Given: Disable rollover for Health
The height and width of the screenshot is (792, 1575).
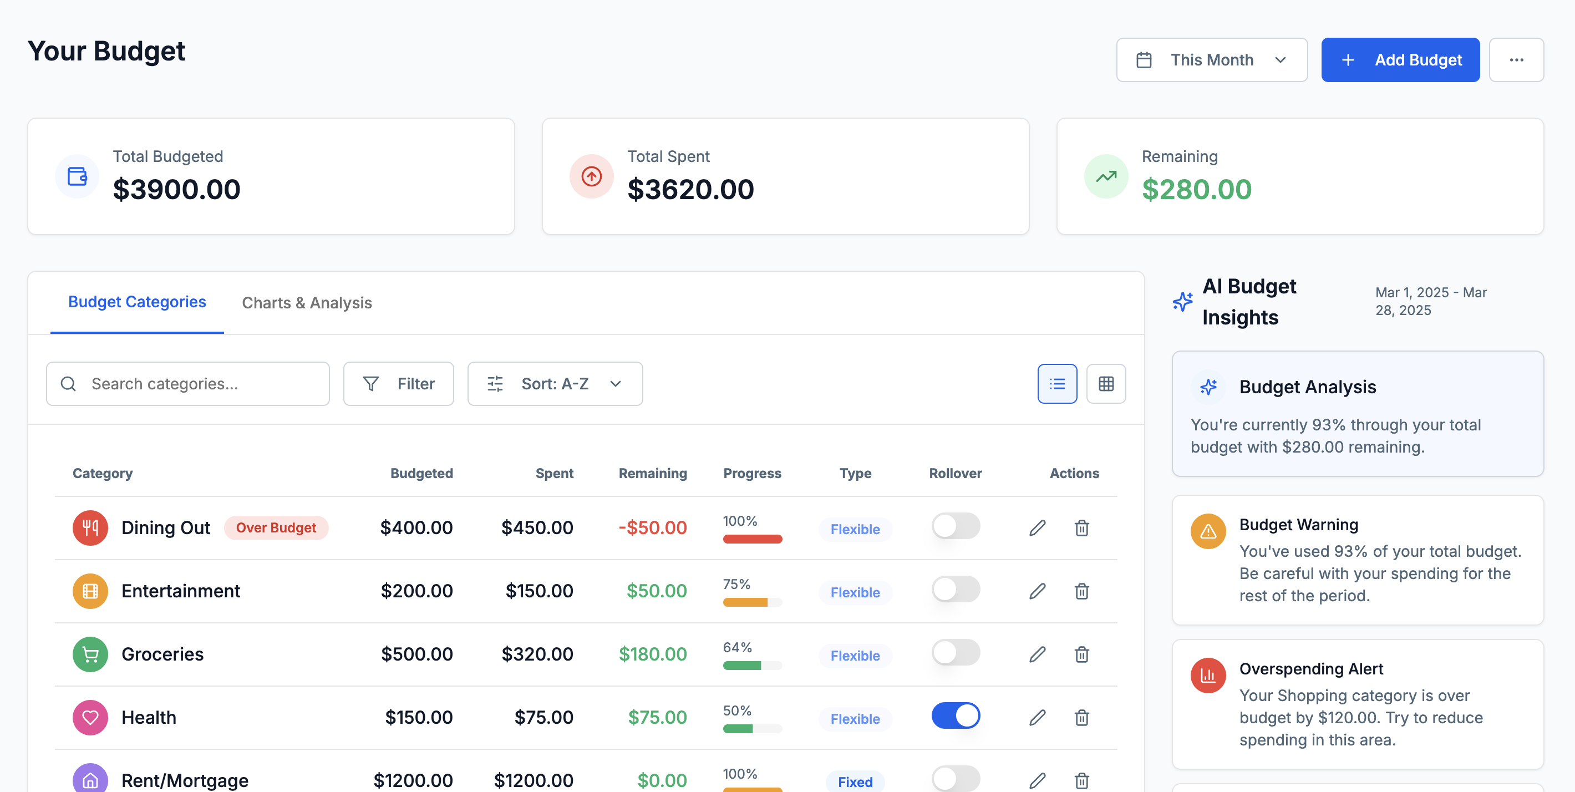Looking at the screenshot, I should pyautogui.click(x=956, y=715).
